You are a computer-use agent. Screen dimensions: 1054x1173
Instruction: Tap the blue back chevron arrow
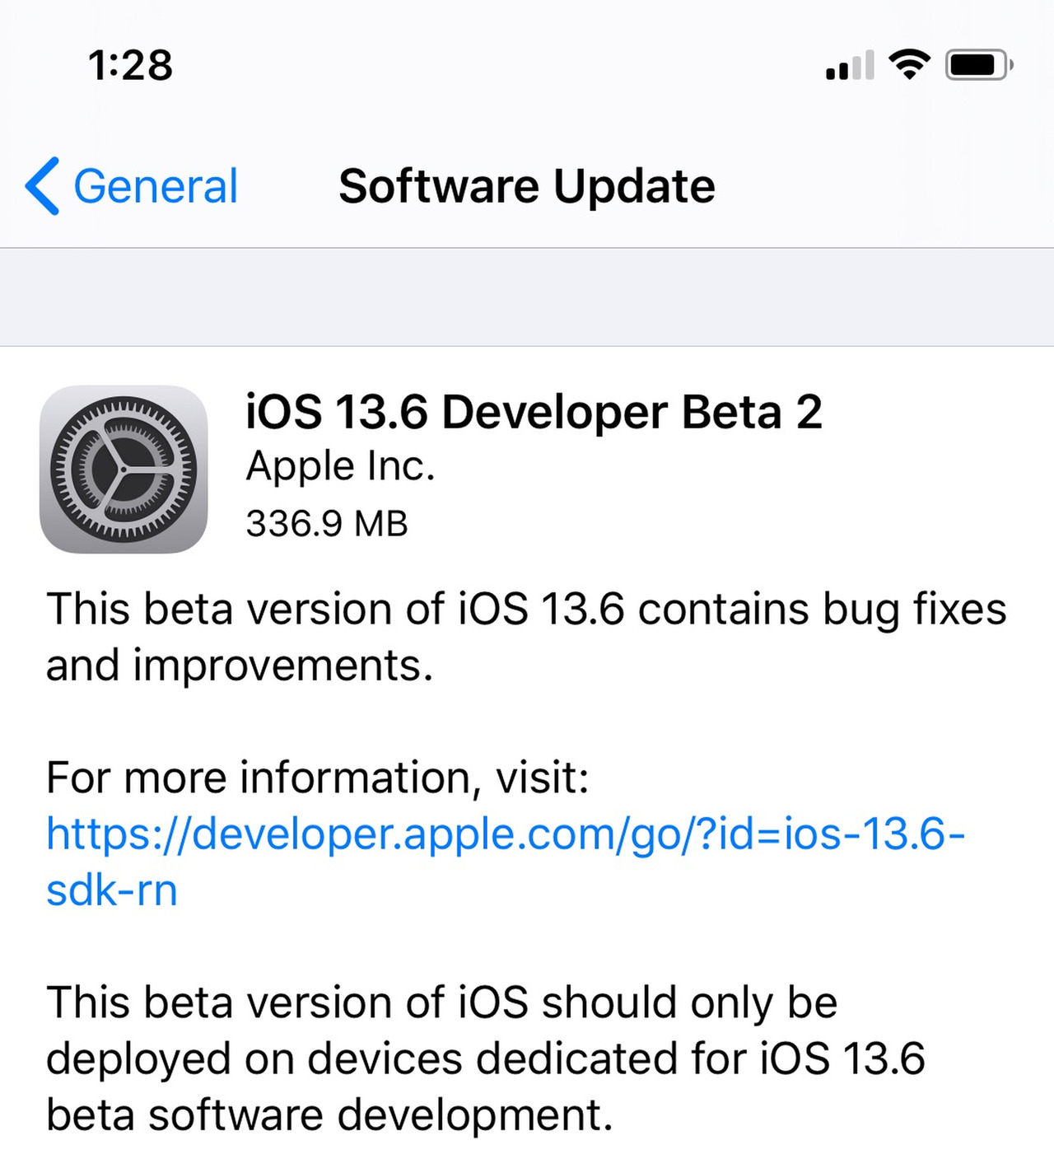(x=42, y=186)
